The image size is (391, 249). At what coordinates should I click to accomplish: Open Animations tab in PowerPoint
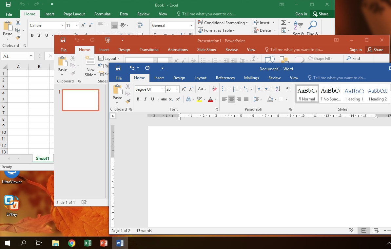[x=178, y=49]
